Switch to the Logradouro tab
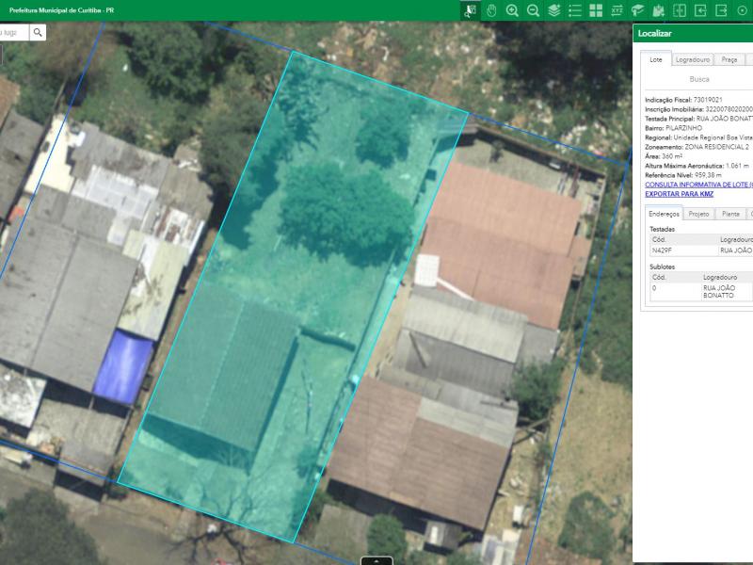This screenshot has width=753, height=565. point(693,59)
